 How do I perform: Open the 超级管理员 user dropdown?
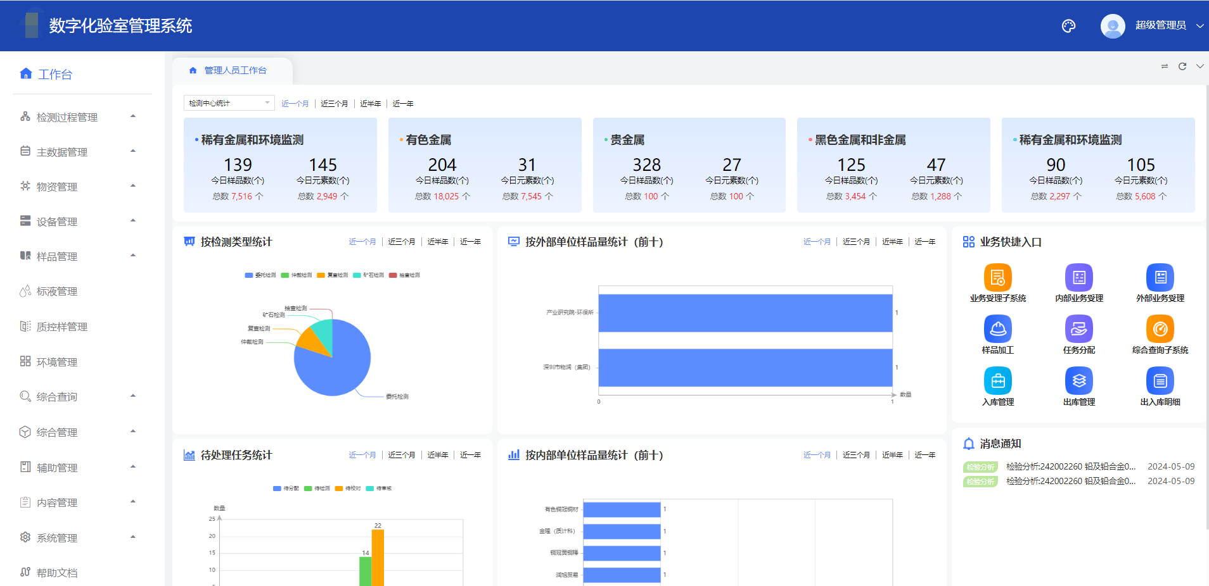pyautogui.click(x=1168, y=25)
